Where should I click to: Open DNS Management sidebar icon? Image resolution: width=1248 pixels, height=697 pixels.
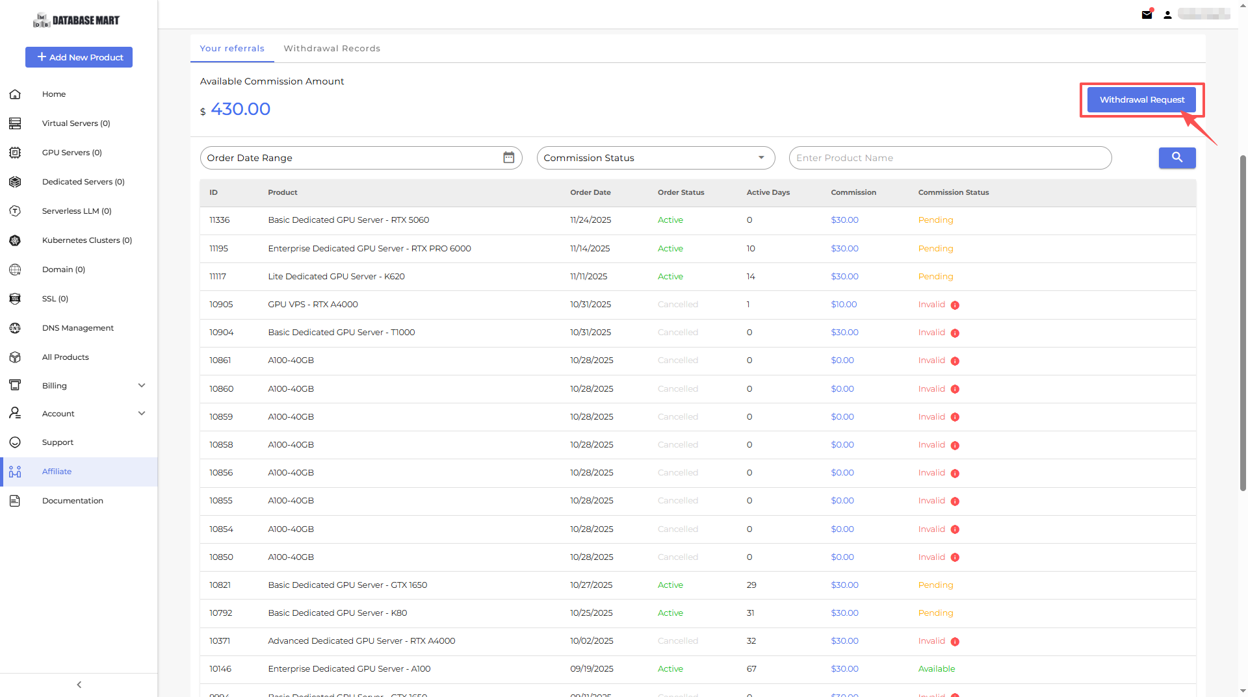pos(15,328)
